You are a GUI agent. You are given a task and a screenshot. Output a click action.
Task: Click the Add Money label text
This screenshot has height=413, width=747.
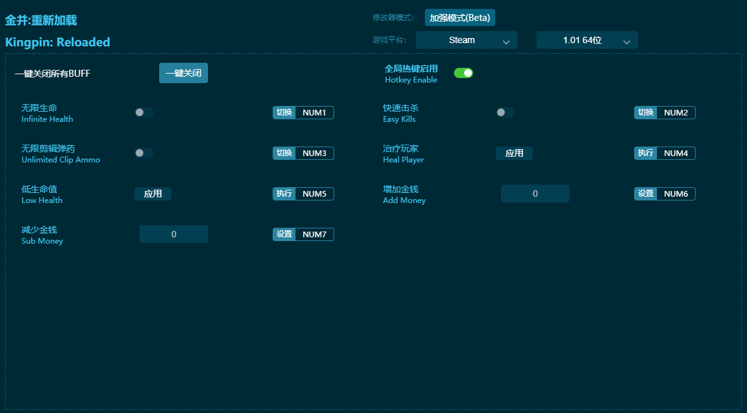(404, 200)
